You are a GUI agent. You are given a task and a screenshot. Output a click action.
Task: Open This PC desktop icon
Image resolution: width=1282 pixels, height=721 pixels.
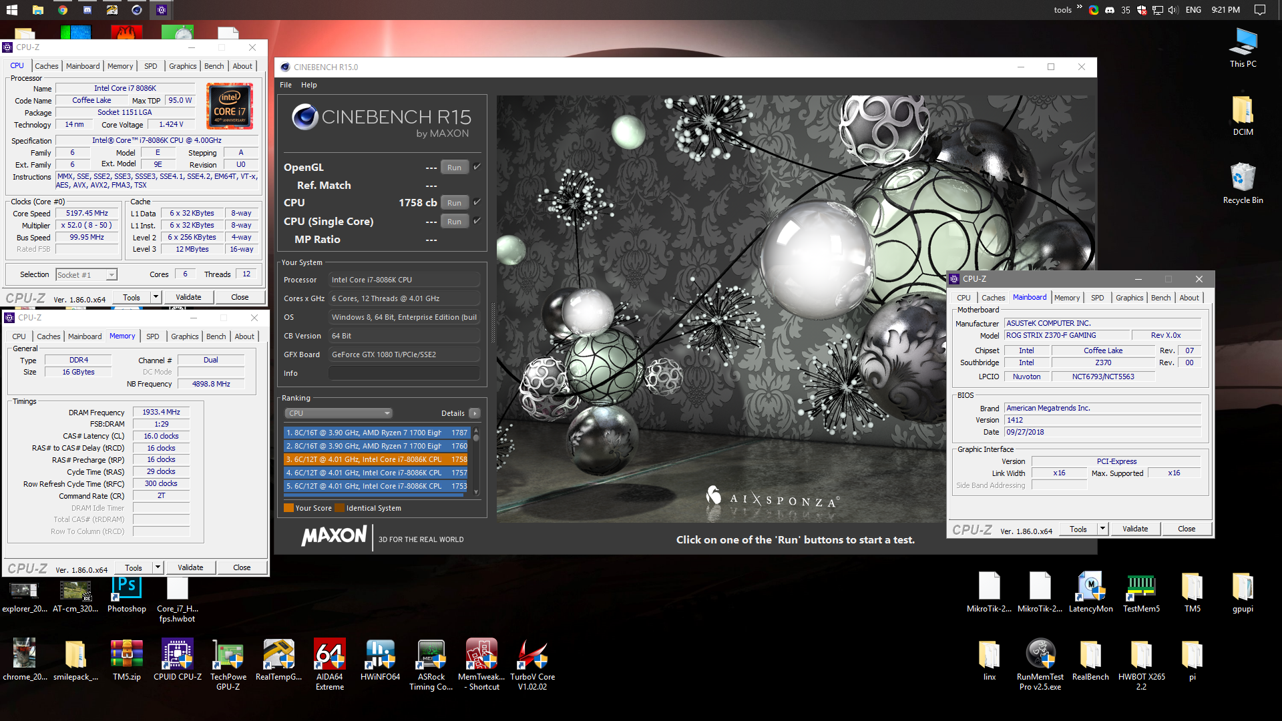(x=1243, y=47)
